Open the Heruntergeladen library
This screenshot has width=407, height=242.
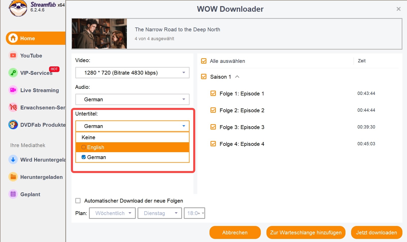coord(41,177)
